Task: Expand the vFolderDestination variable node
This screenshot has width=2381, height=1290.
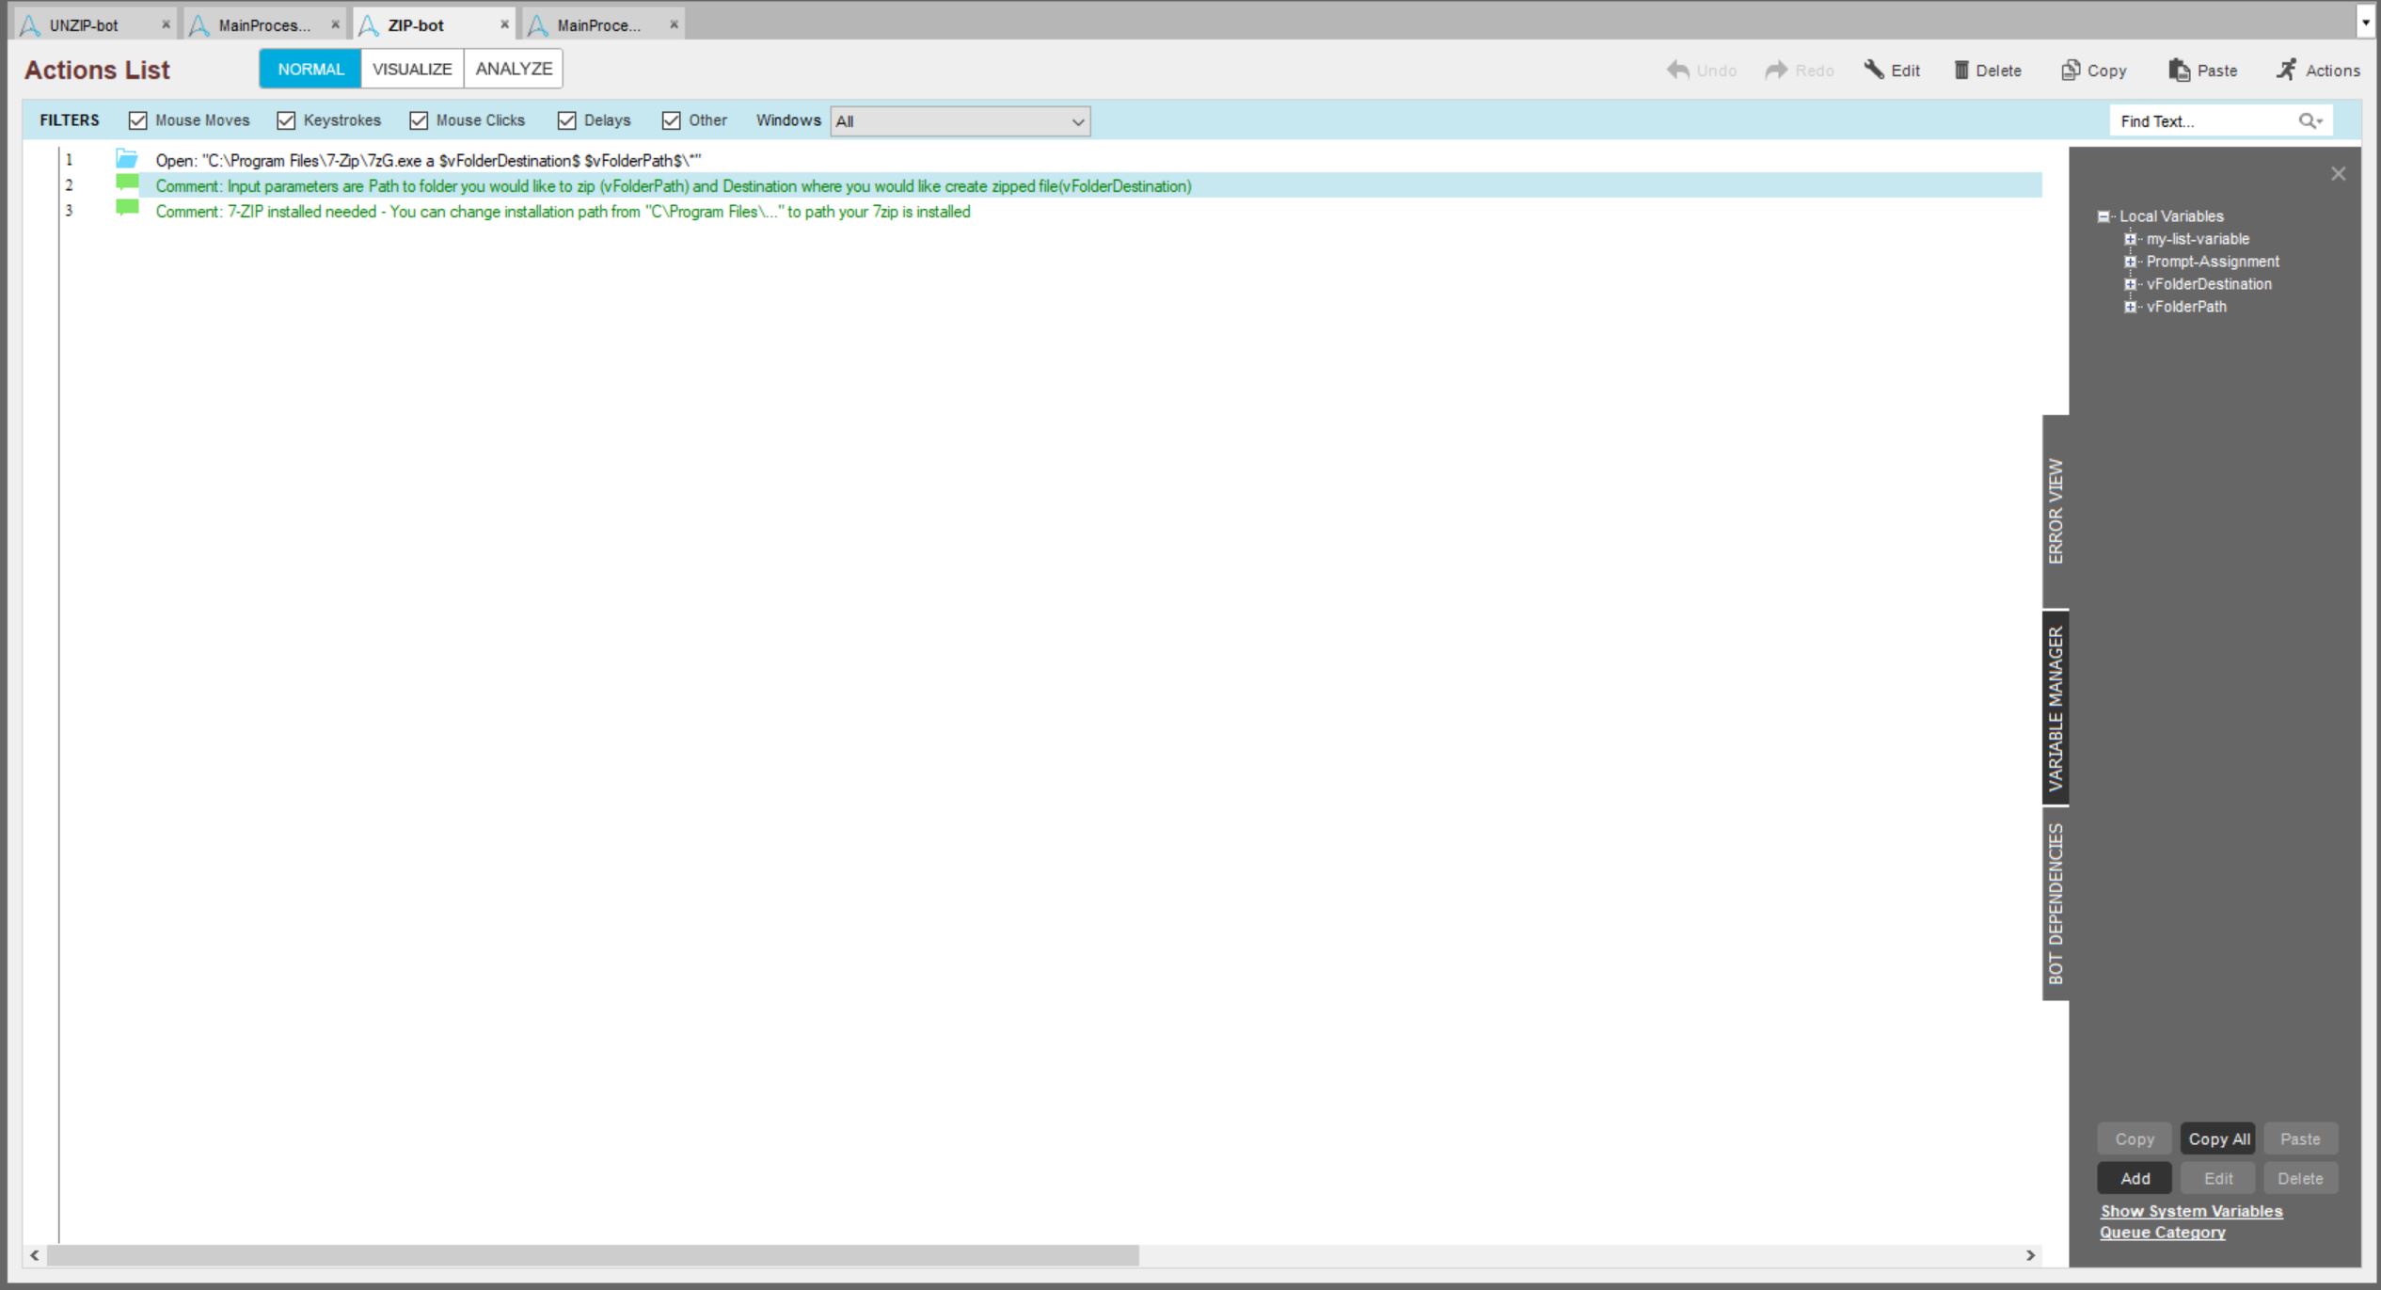Action: point(2130,284)
